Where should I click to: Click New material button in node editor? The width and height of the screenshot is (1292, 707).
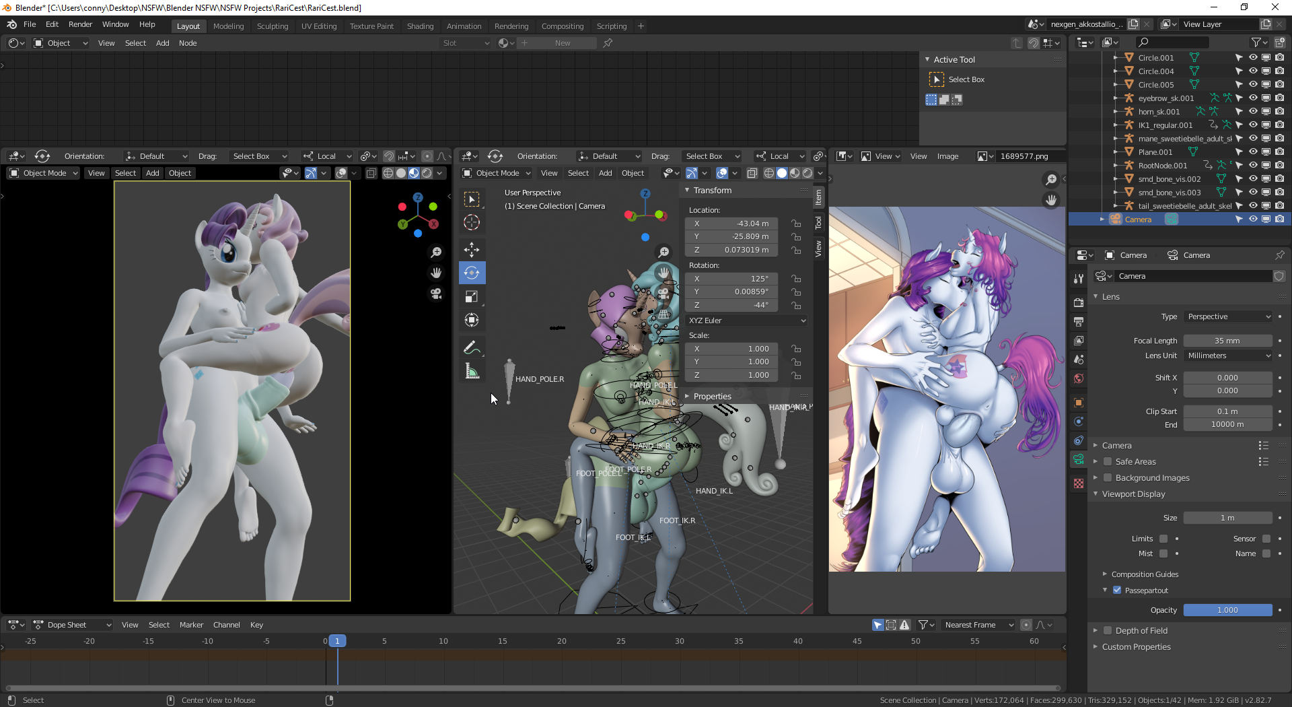pos(563,43)
